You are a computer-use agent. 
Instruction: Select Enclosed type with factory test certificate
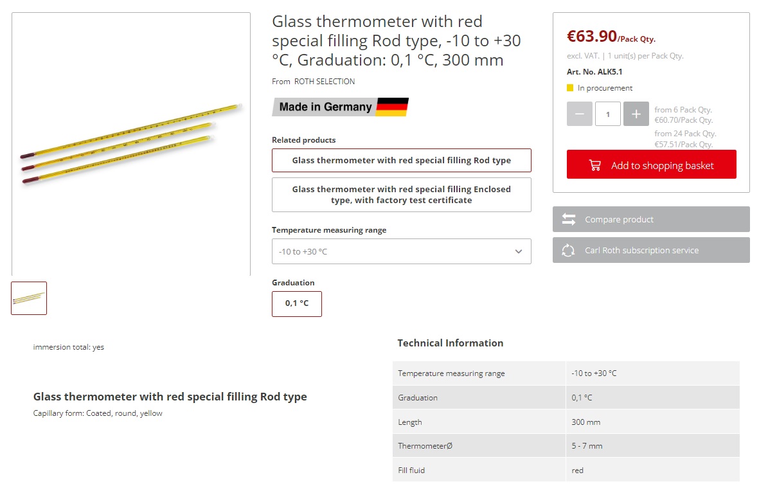[401, 195]
